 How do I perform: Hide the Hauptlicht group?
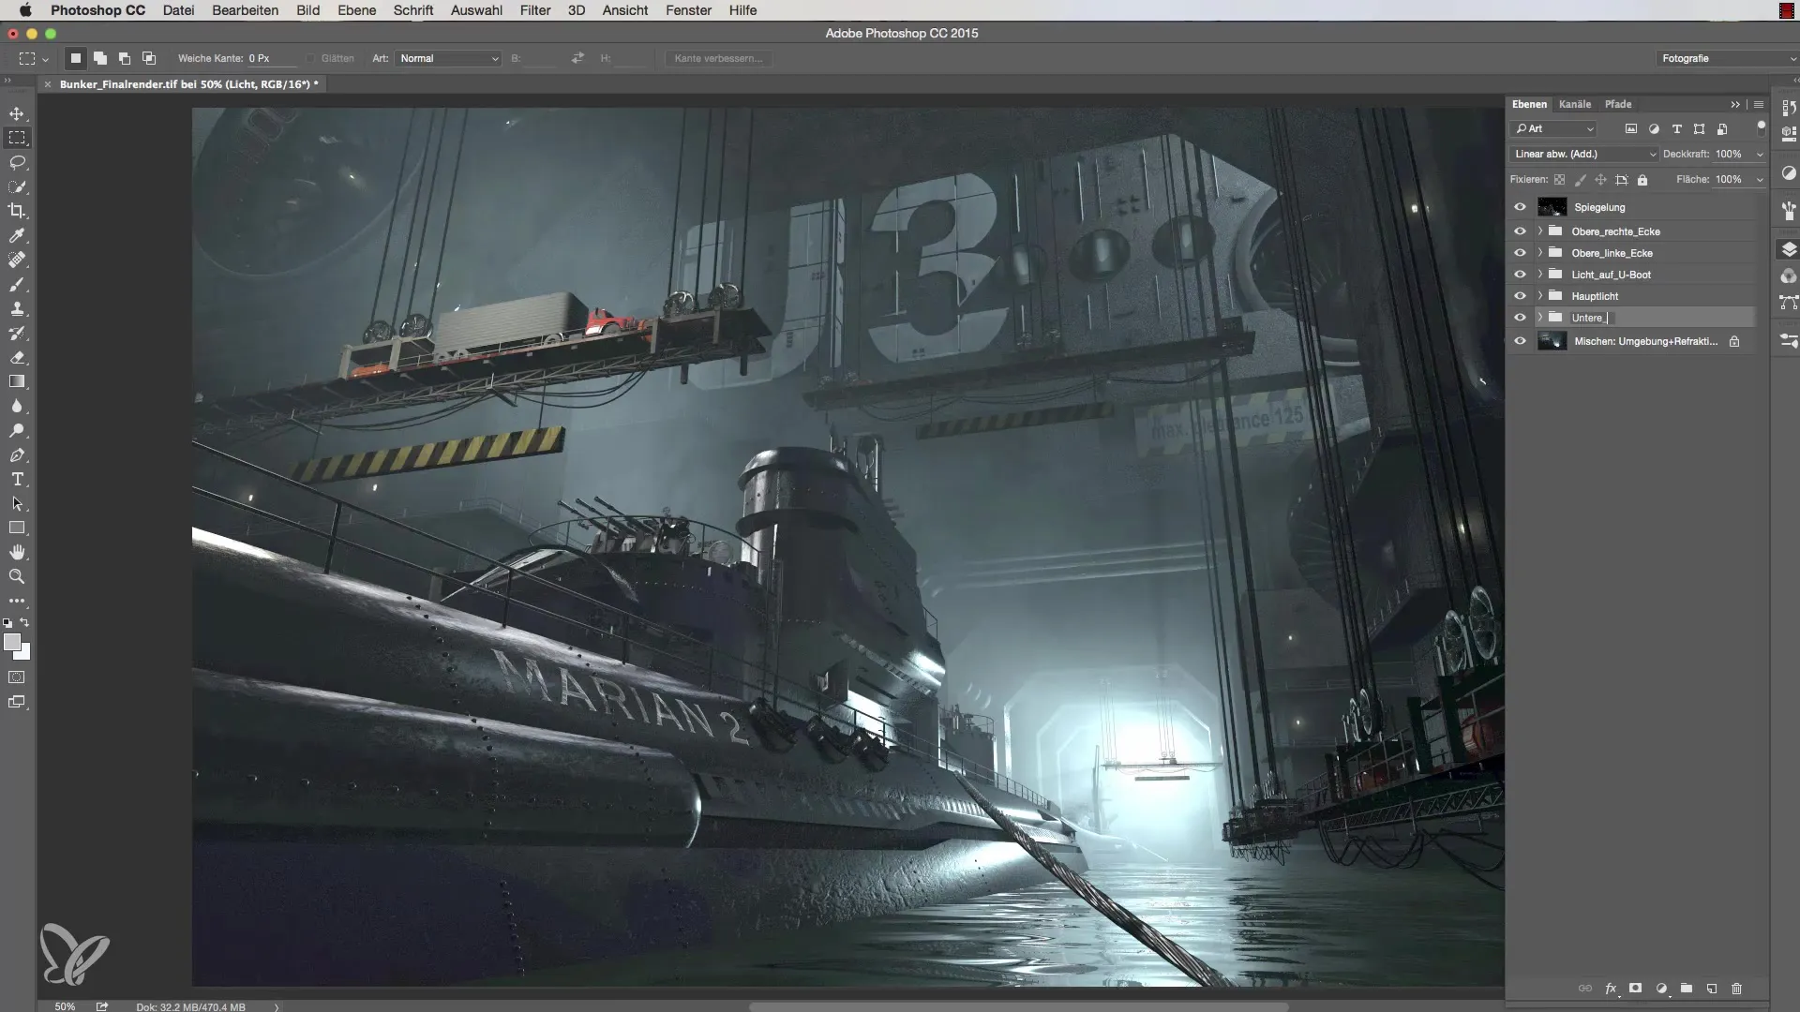pyautogui.click(x=1520, y=295)
